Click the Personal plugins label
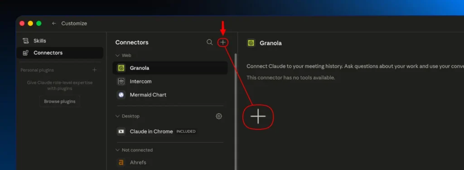Viewport: 464px width, 170px height. [37, 70]
